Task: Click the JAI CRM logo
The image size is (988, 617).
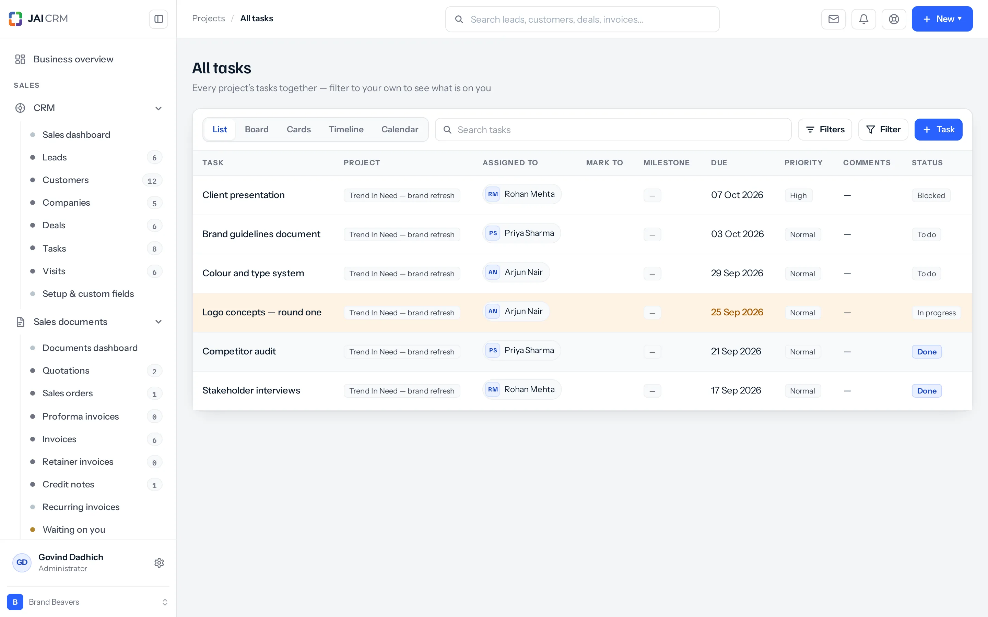Action: coord(38,19)
